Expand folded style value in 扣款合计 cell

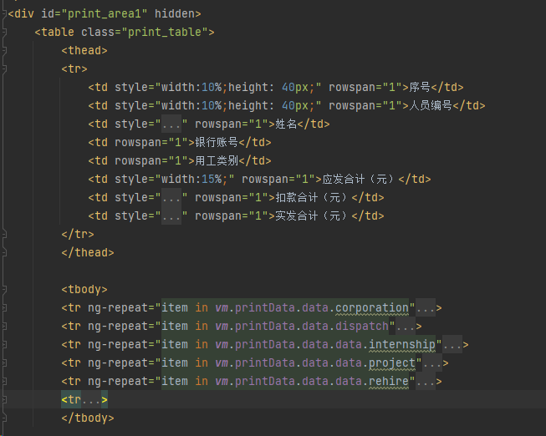171,197
